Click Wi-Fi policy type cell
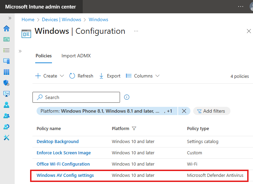The height and width of the screenshot is (184, 253). click(x=192, y=164)
